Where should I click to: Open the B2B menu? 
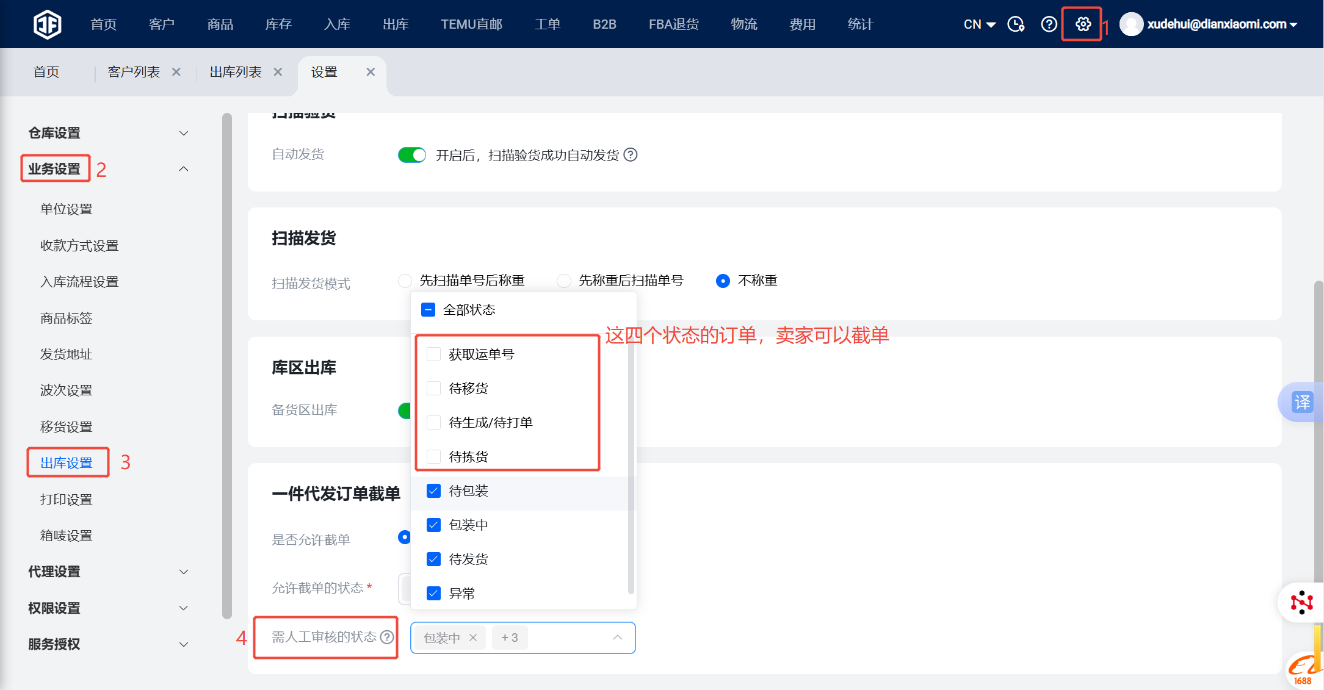pos(605,24)
